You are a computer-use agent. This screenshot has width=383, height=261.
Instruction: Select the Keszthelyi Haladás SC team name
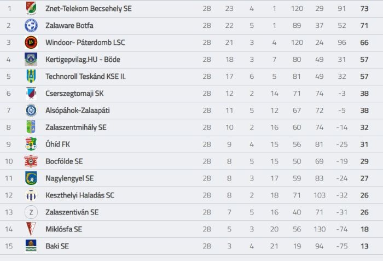[x=80, y=195]
